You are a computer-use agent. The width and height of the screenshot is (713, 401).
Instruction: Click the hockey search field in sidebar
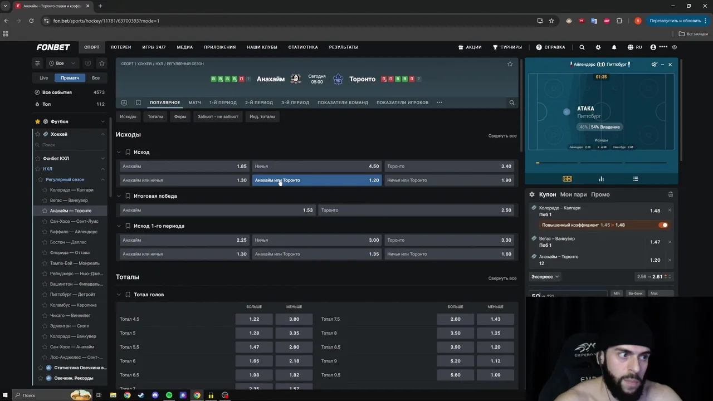(70, 145)
